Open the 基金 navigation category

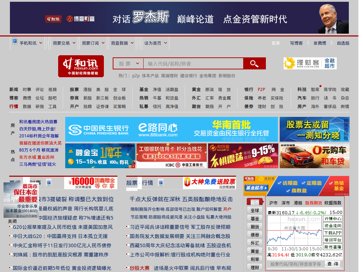coord(144,90)
